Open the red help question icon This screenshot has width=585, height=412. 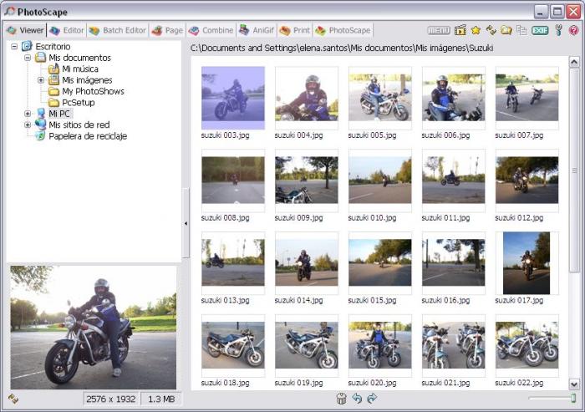point(573,30)
